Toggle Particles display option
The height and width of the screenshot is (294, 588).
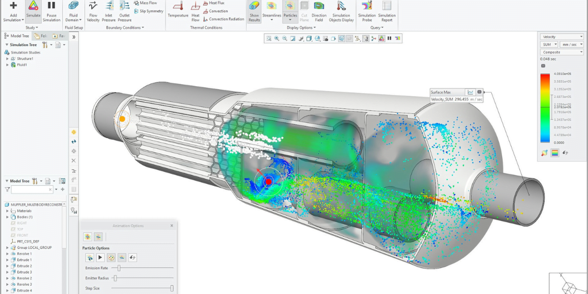(x=290, y=7)
